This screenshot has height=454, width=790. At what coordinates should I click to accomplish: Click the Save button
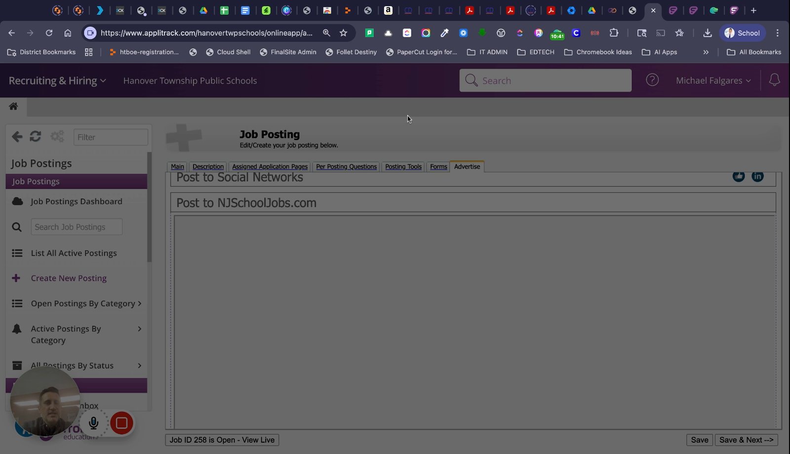[699, 440]
